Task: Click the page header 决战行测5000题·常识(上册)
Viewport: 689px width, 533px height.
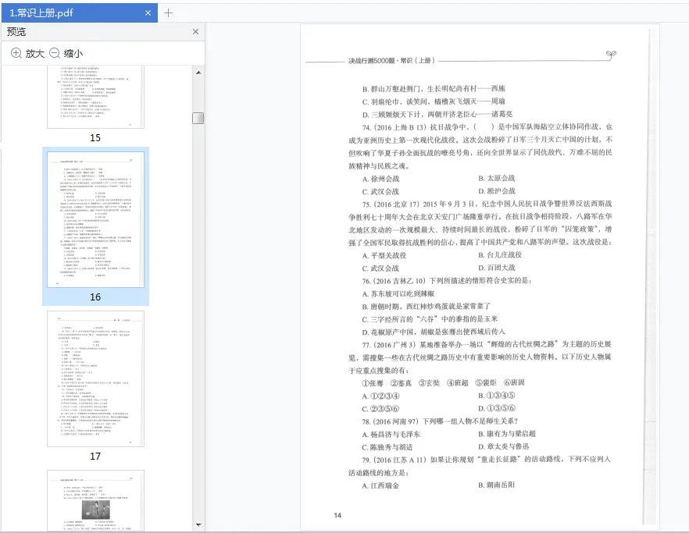Action: coord(391,61)
